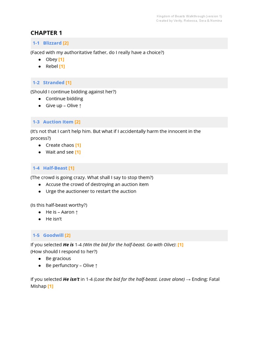Click the Rebel option text

click(52, 66)
